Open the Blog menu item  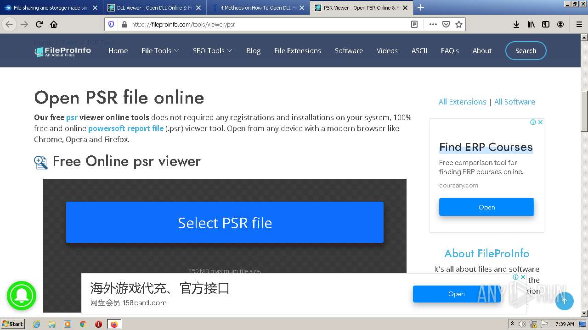(x=253, y=51)
